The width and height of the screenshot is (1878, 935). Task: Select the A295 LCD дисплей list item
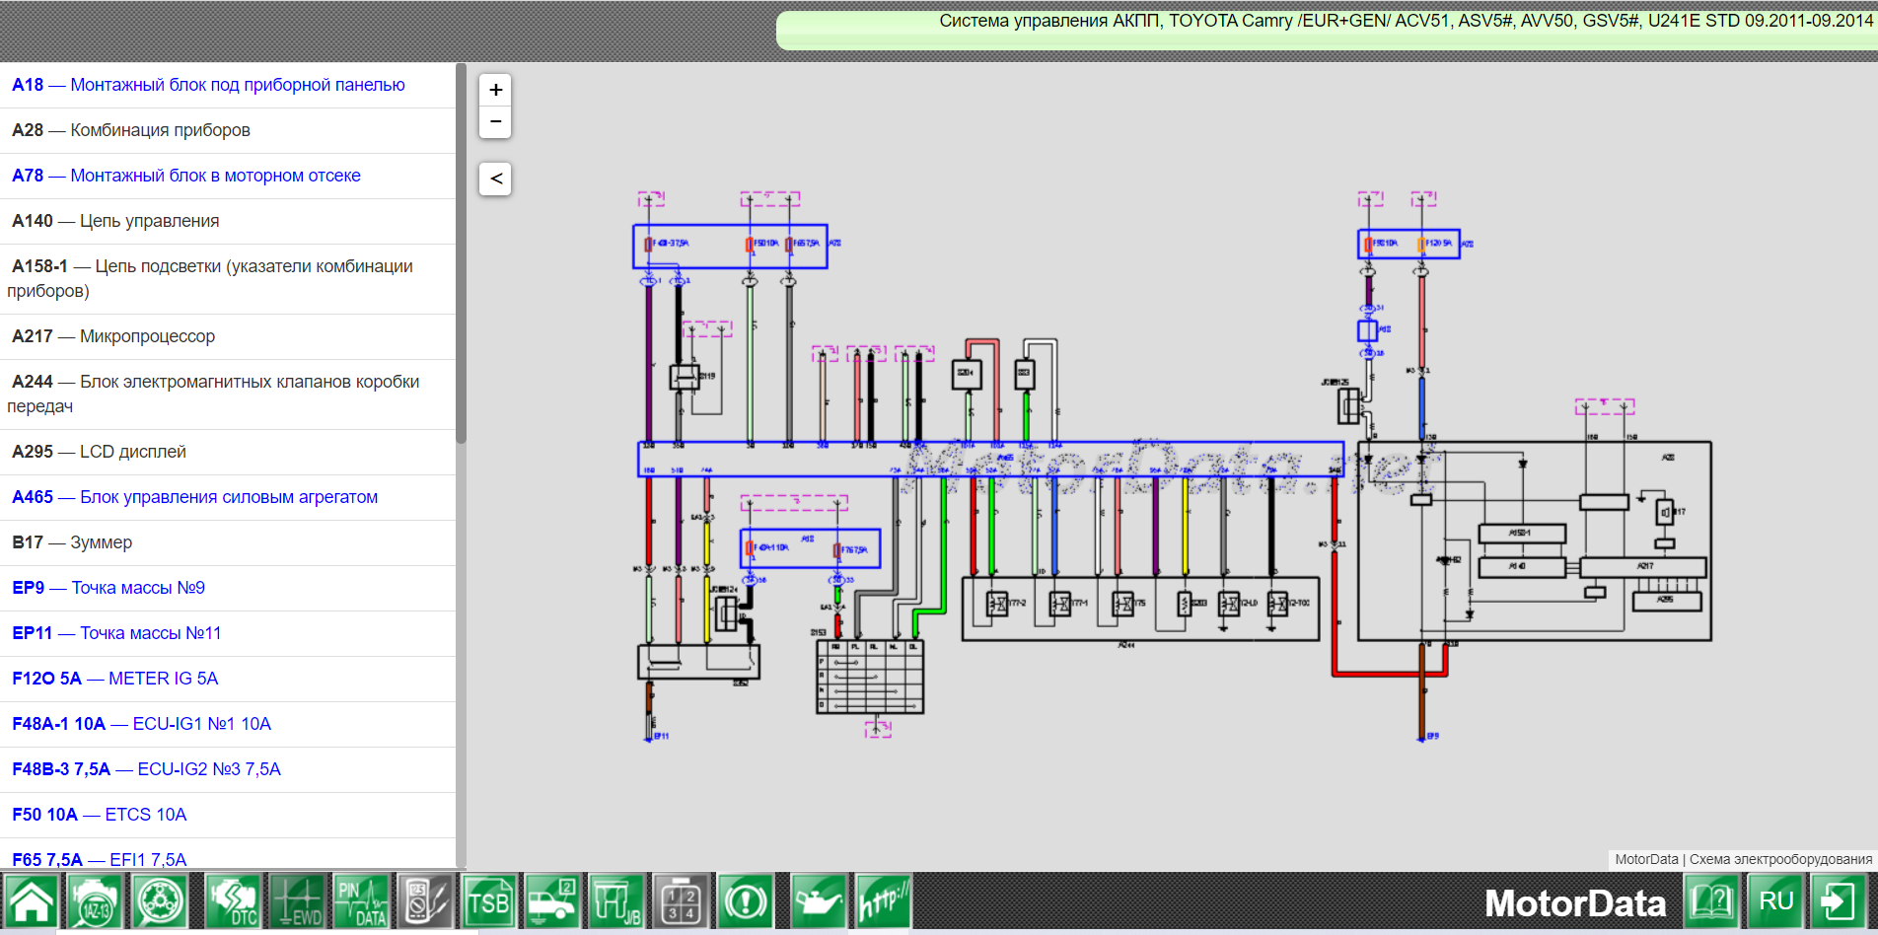point(99,452)
